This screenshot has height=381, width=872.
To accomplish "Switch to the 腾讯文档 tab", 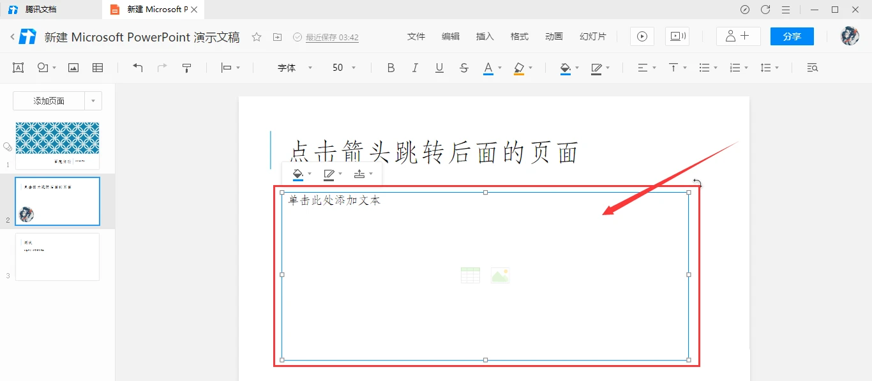I will point(51,10).
